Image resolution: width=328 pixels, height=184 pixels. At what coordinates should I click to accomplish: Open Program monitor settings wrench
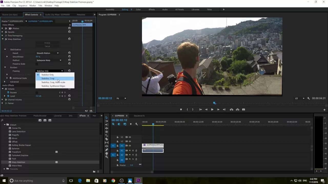[x=309, y=98]
